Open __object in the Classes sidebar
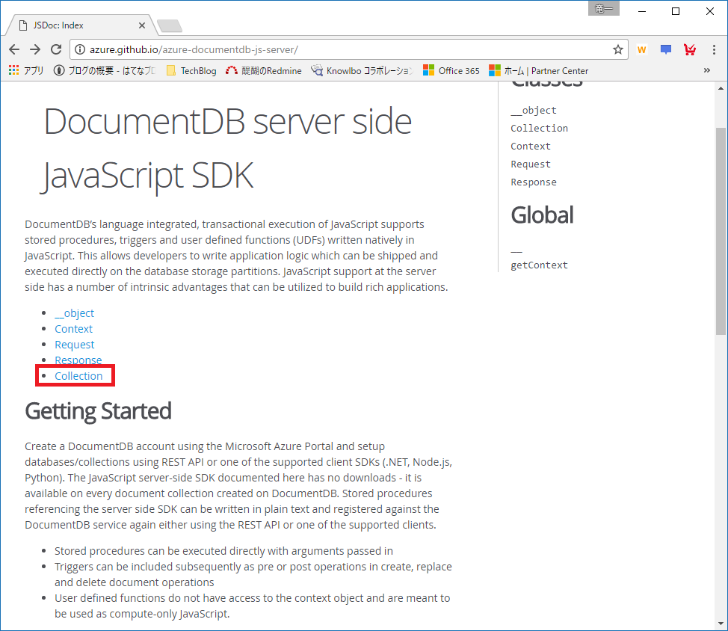Screen dimensions: 728x631 [534, 111]
